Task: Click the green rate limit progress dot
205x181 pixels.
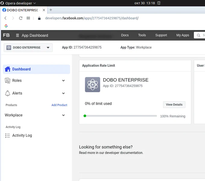Action: [x=85, y=116]
